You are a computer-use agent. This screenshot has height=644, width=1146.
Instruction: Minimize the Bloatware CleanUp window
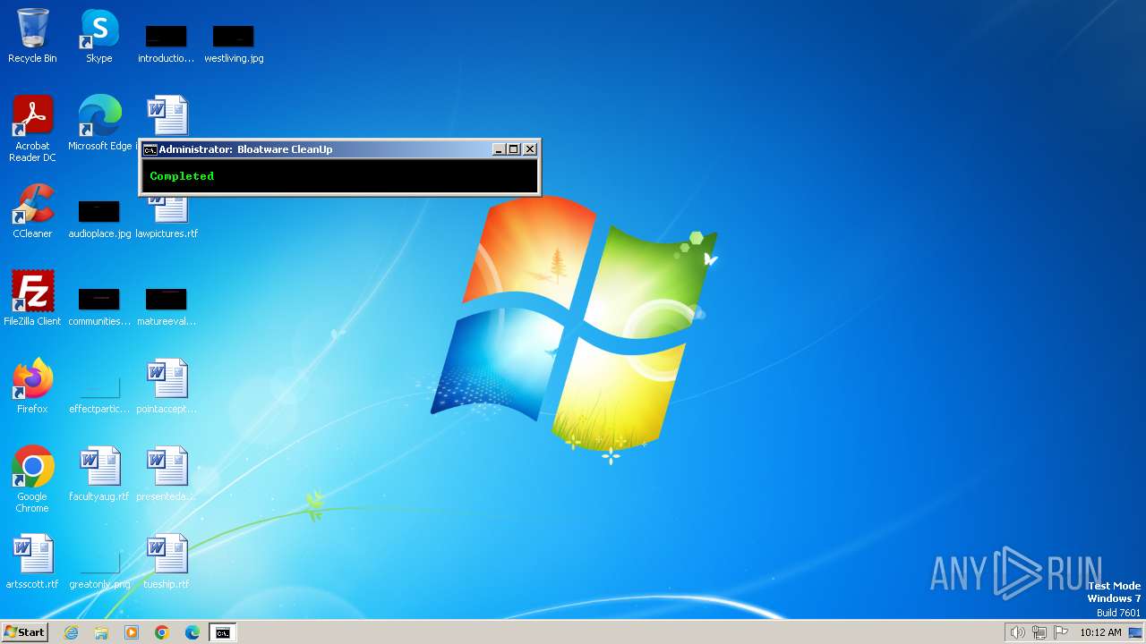coord(499,149)
